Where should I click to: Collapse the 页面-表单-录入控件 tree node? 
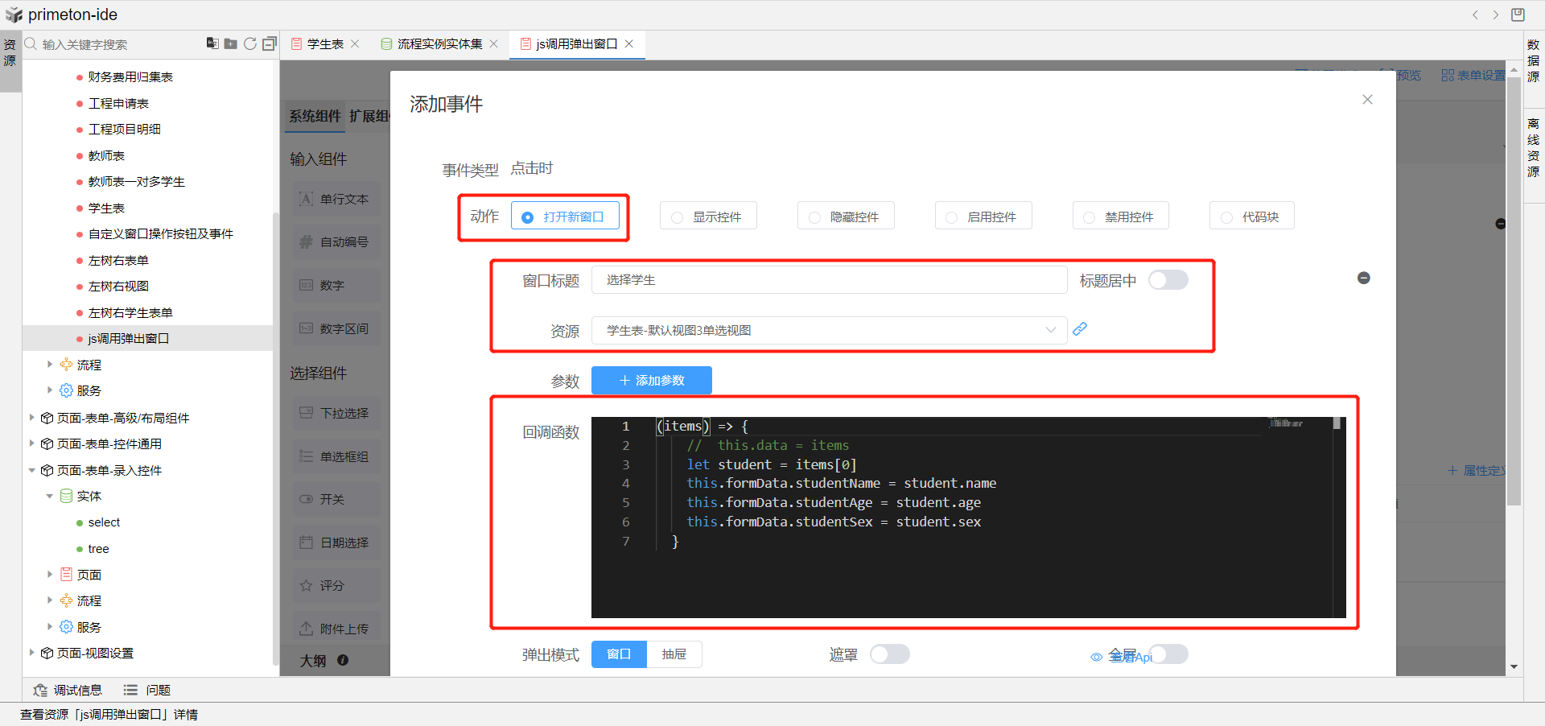pos(32,470)
